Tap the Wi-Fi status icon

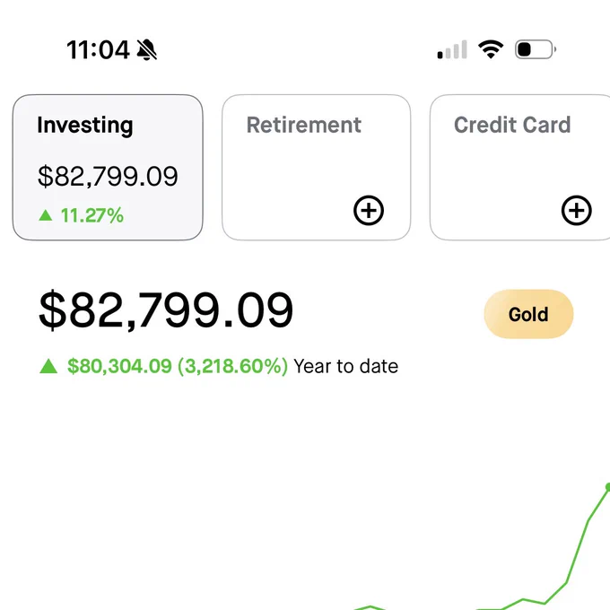tap(491, 49)
